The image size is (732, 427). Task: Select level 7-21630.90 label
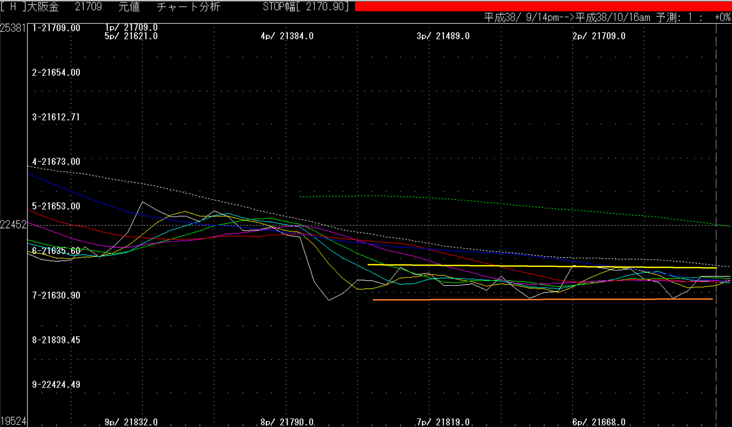(56, 295)
